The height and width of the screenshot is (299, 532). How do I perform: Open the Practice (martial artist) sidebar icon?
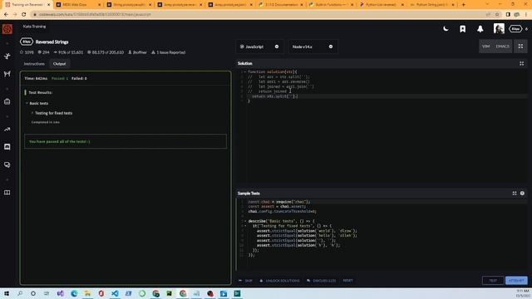(x=7, y=56)
